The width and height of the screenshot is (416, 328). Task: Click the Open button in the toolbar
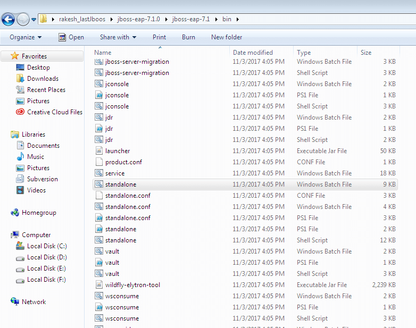tap(71, 37)
